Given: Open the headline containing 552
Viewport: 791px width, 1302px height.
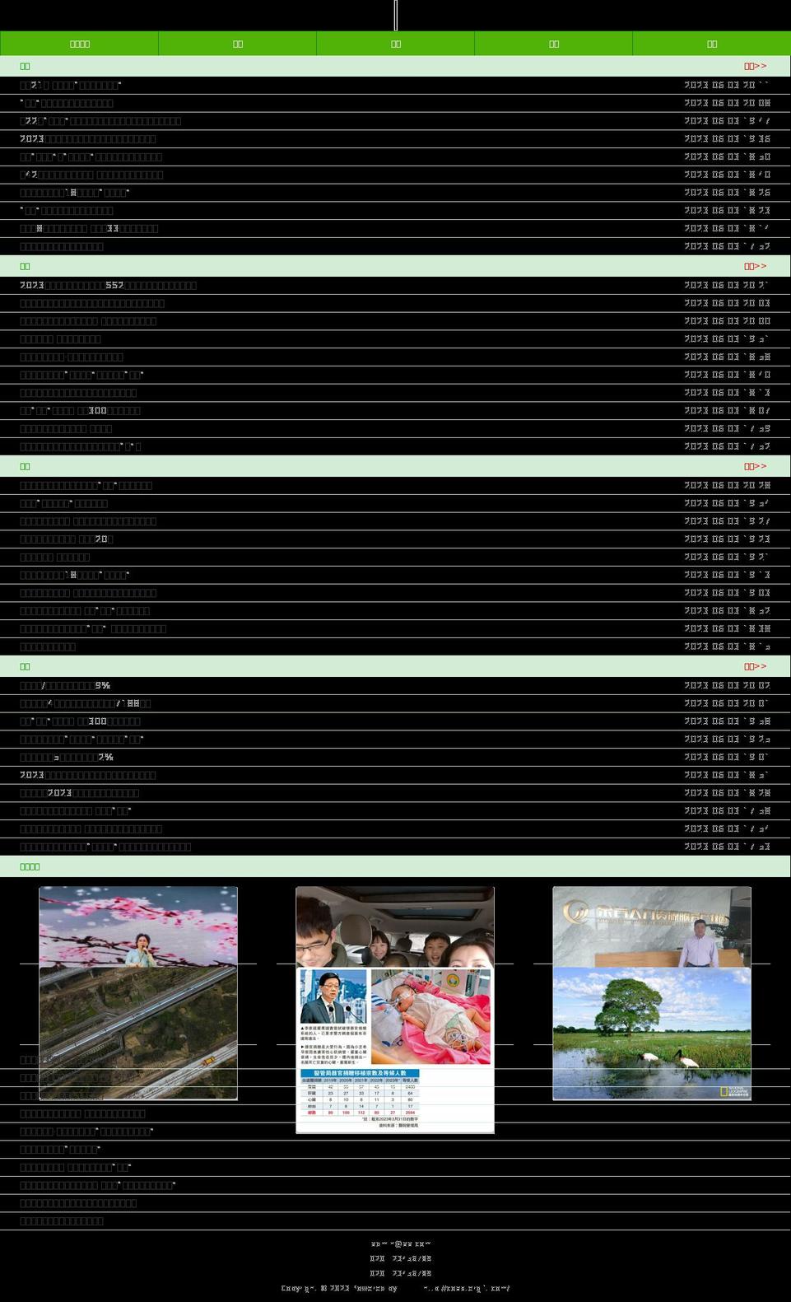Looking at the screenshot, I should (x=108, y=286).
